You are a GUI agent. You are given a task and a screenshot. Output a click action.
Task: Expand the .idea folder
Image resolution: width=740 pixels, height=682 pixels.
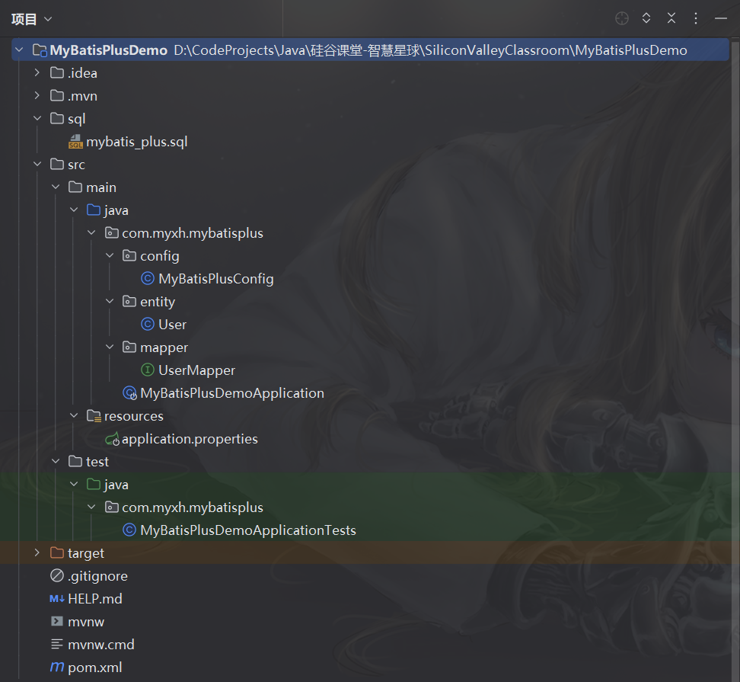37,72
